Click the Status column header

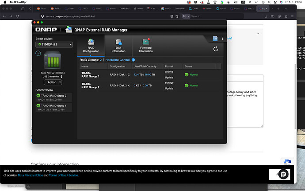click(x=199, y=66)
